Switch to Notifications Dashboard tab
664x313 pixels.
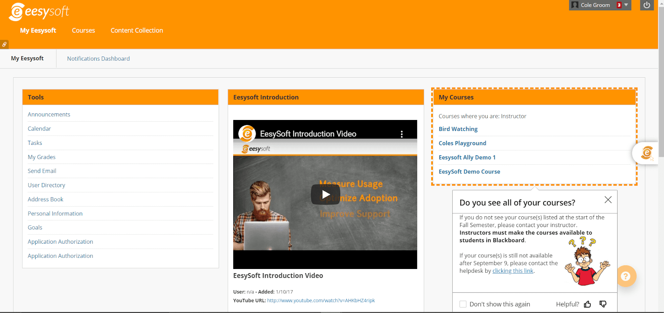98,59
